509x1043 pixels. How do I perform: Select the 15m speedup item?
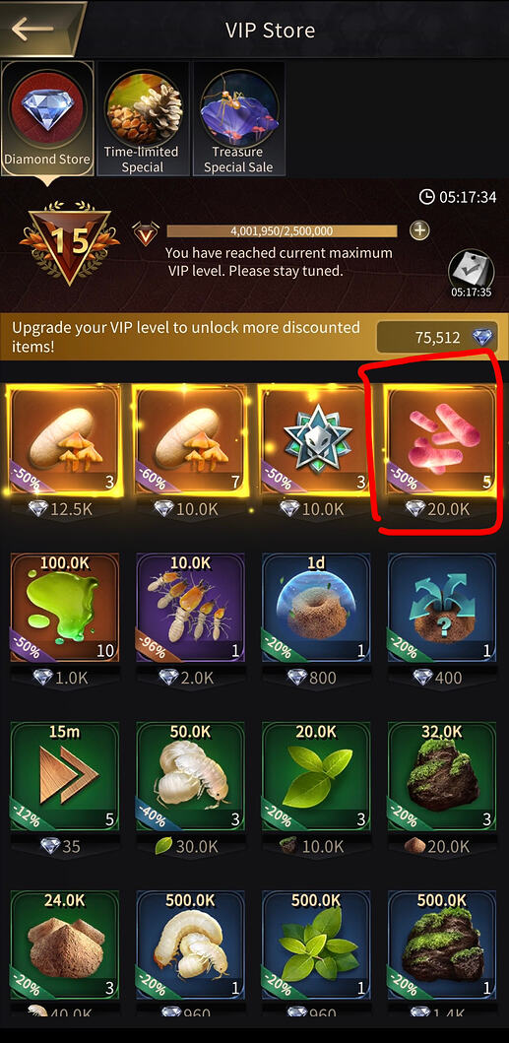(x=65, y=776)
